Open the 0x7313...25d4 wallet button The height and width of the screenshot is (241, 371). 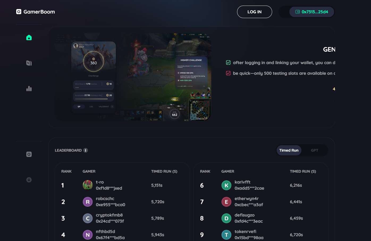pyautogui.click(x=312, y=12)
